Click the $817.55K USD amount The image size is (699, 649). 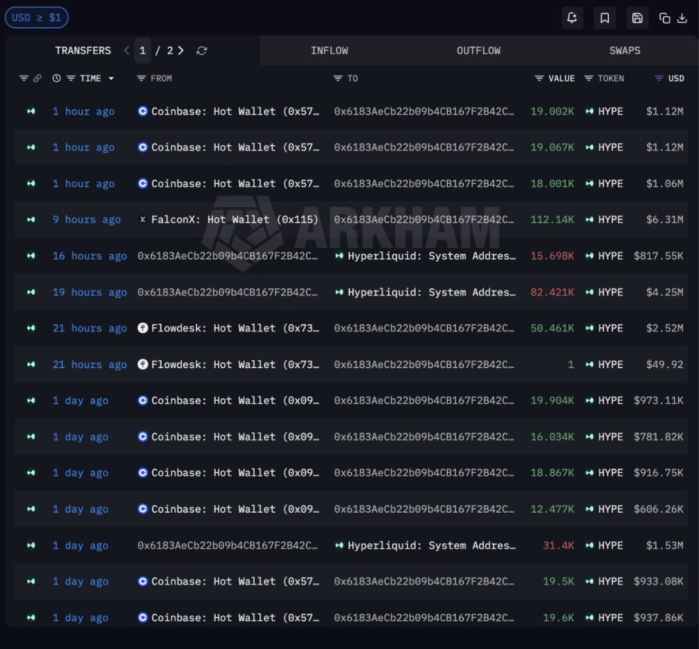(x=659, y=256)
